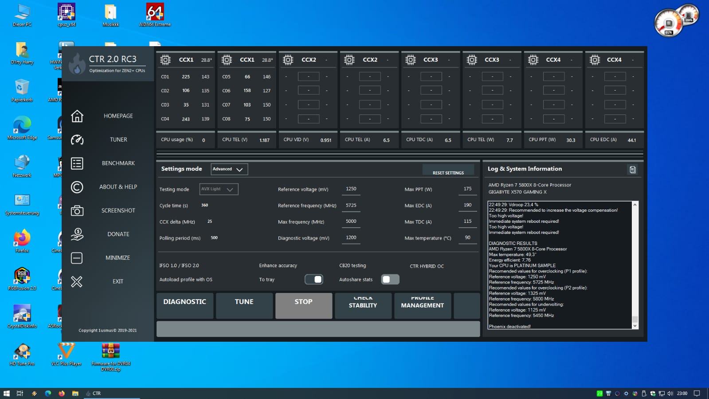Edit the Max temperature (°C) field
Image resolution: width=709 pixels, height=399 pixels.
point(468,238)
